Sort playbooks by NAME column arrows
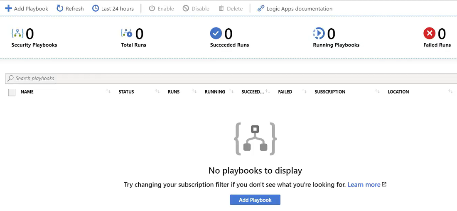Image resolution: width=457 pixels, height=211 pixels. (x=108, y=92)
